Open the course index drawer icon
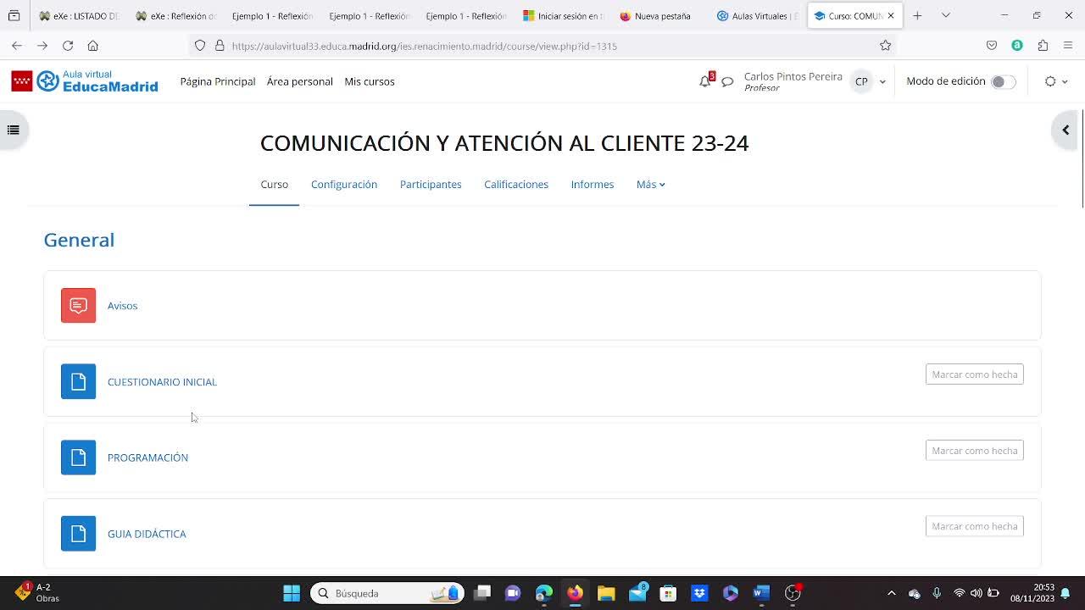Viewport: 1085px width, 610px height. point(13,130)
